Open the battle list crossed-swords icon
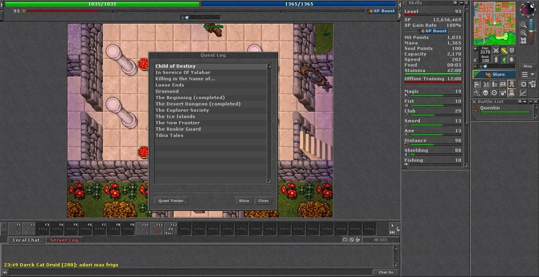Image resolution: width=539 pixels, height=277 pixels. pyautogui.click(x=486, y=84)
